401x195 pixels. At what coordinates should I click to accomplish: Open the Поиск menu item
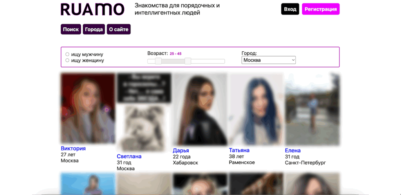pos(71,29)
